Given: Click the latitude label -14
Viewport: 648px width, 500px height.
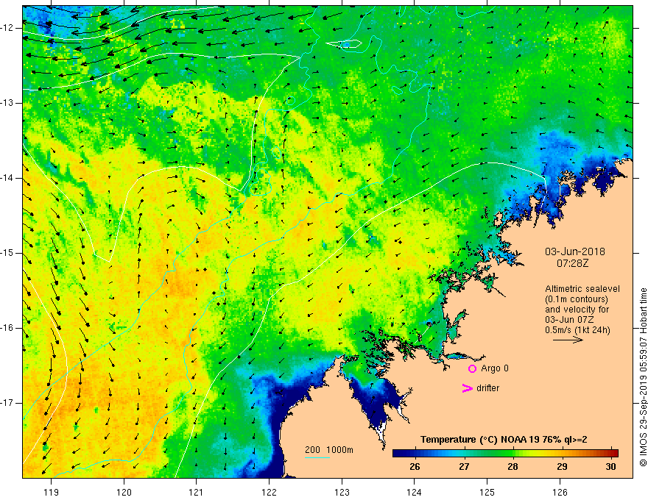Looking at the screenshot, I should click(x=7, y=178).
